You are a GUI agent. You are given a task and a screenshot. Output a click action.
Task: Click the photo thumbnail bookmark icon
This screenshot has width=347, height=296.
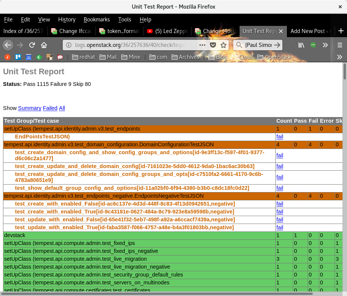click(x=50, y=57)
